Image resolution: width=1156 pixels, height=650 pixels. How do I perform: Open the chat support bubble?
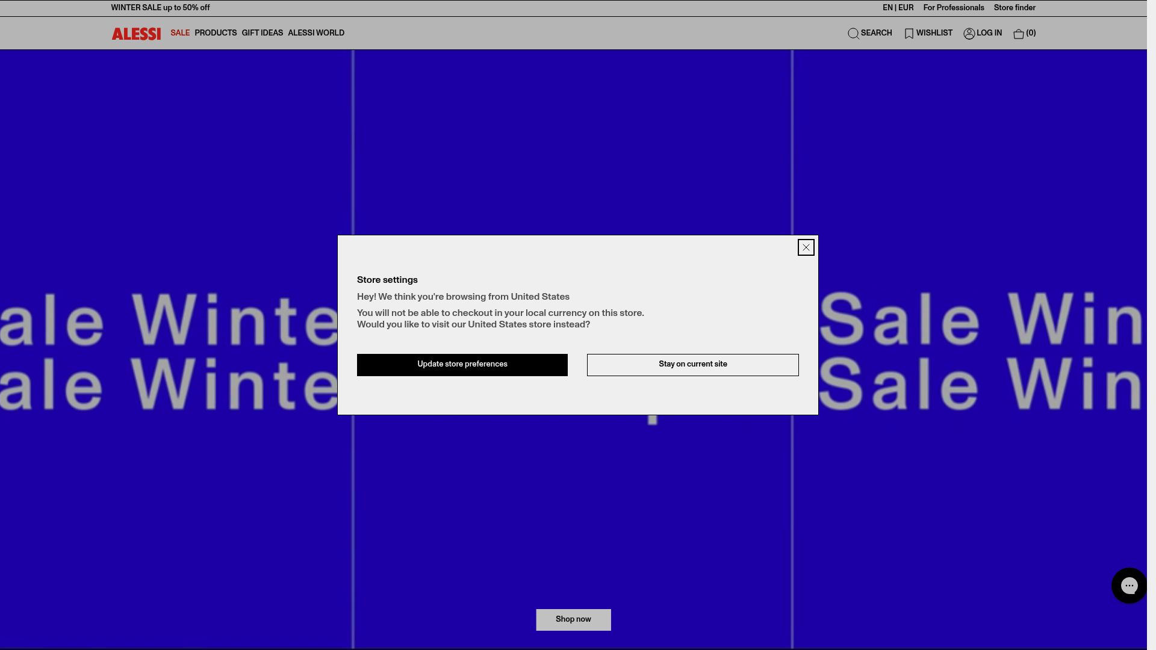[x=1129, y=586]
